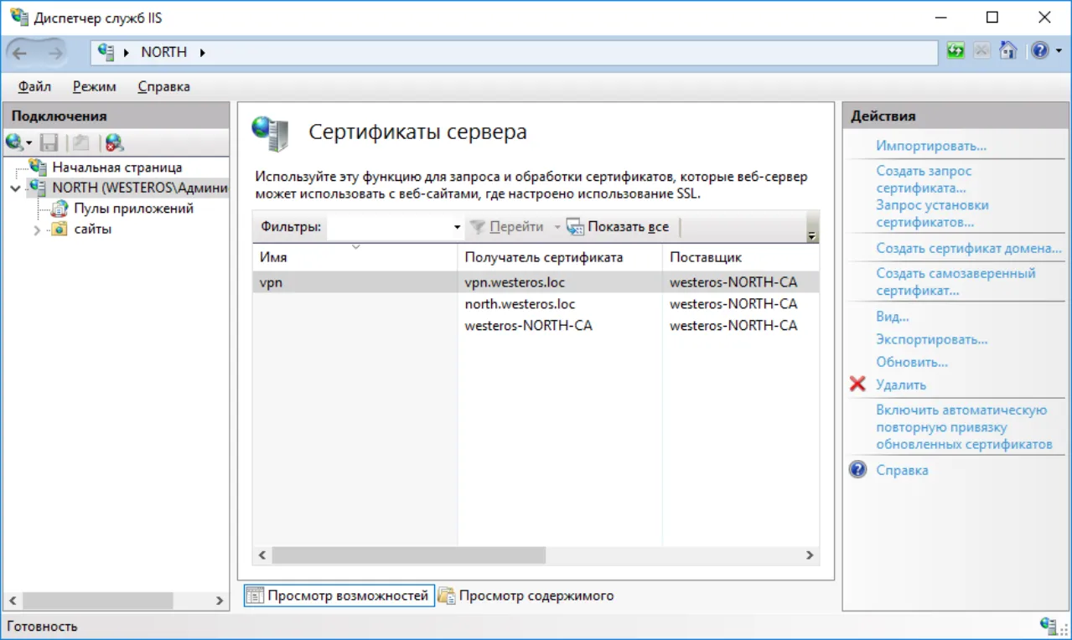Screen dimensions: 1072x640
Task: Click server icon in address bar
Action: click(x=106, y=52)
